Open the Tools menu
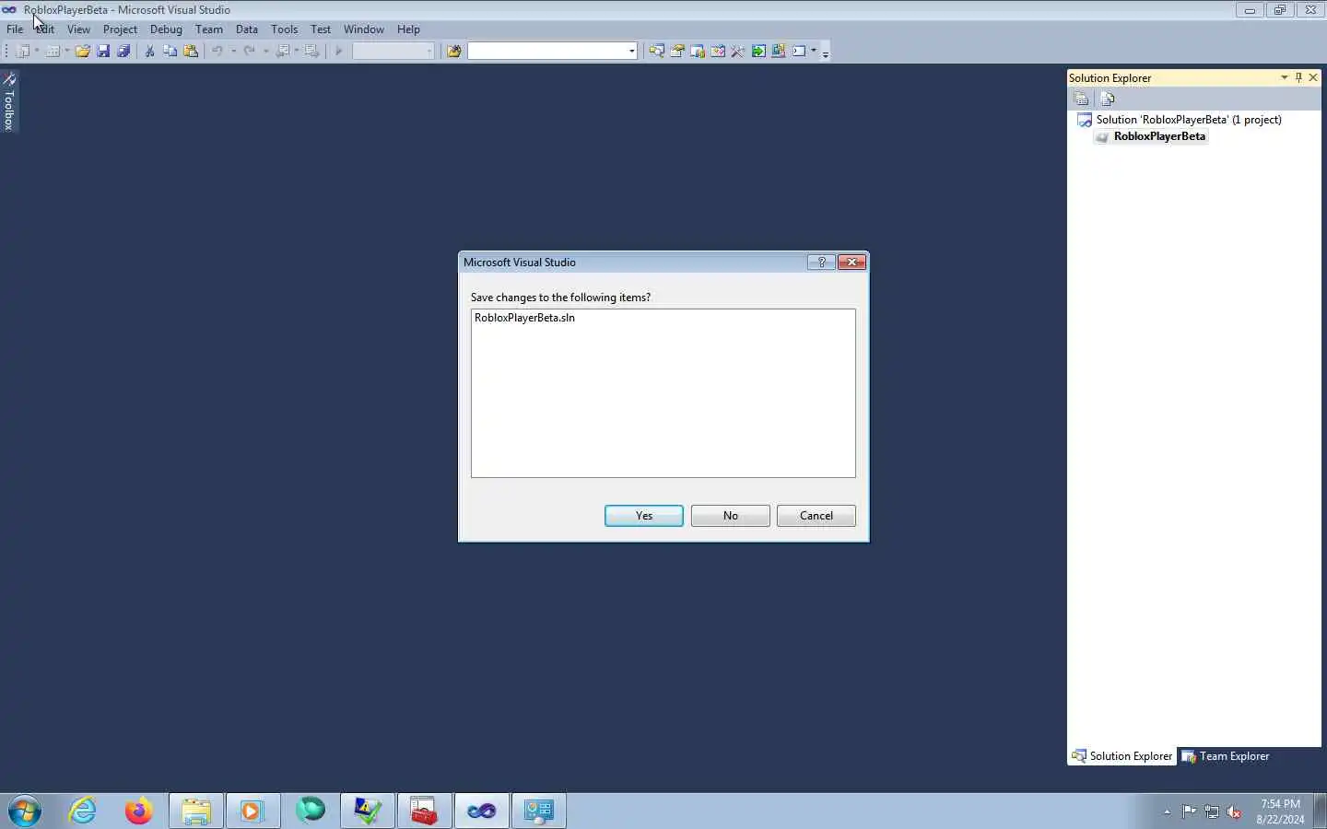This screenshot has height=829, width=1327. click(x=284, y=29)
